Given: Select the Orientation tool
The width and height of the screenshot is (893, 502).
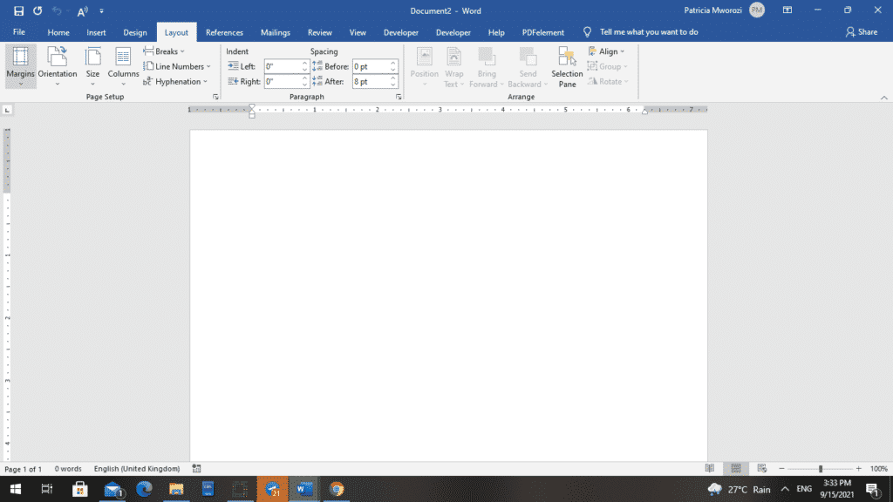Looking at the screenshot, I should point(58,66).
